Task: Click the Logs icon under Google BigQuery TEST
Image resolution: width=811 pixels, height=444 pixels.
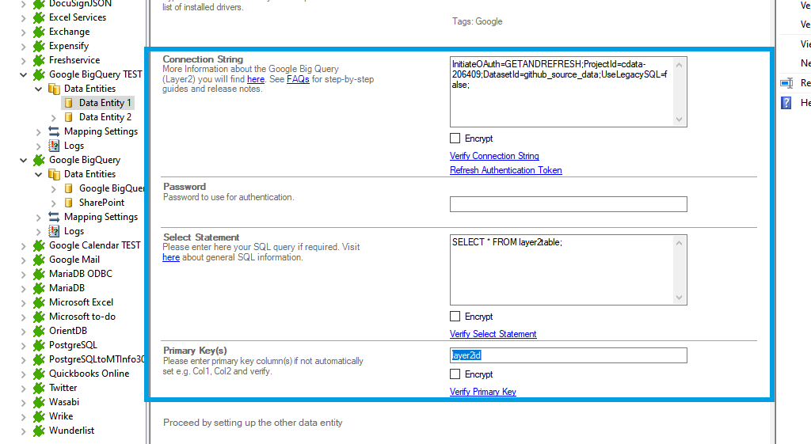Action: tap(54, 146)
